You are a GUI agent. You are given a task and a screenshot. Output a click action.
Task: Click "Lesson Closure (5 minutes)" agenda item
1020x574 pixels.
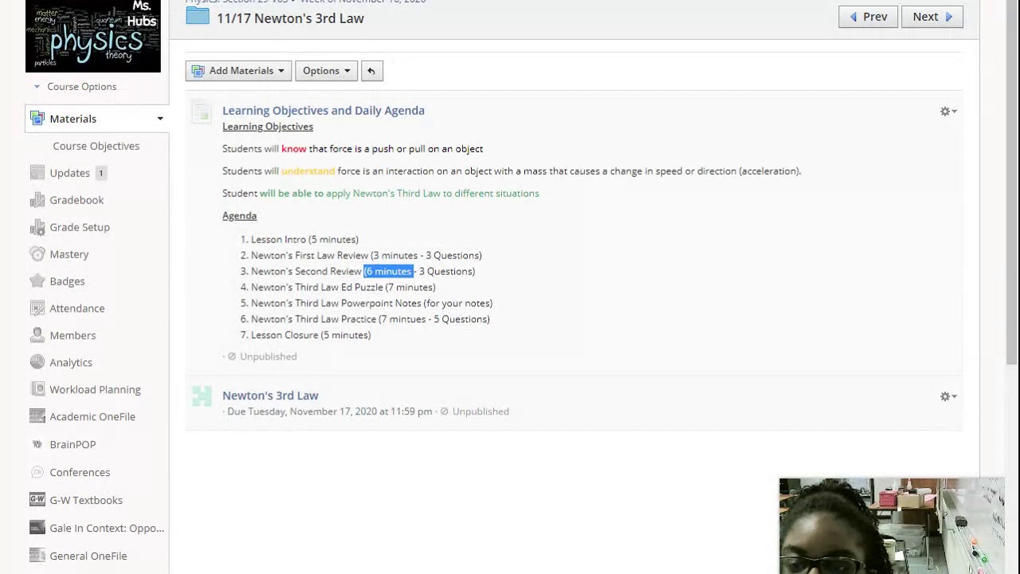pyautogui.click(x=311, y=336)
